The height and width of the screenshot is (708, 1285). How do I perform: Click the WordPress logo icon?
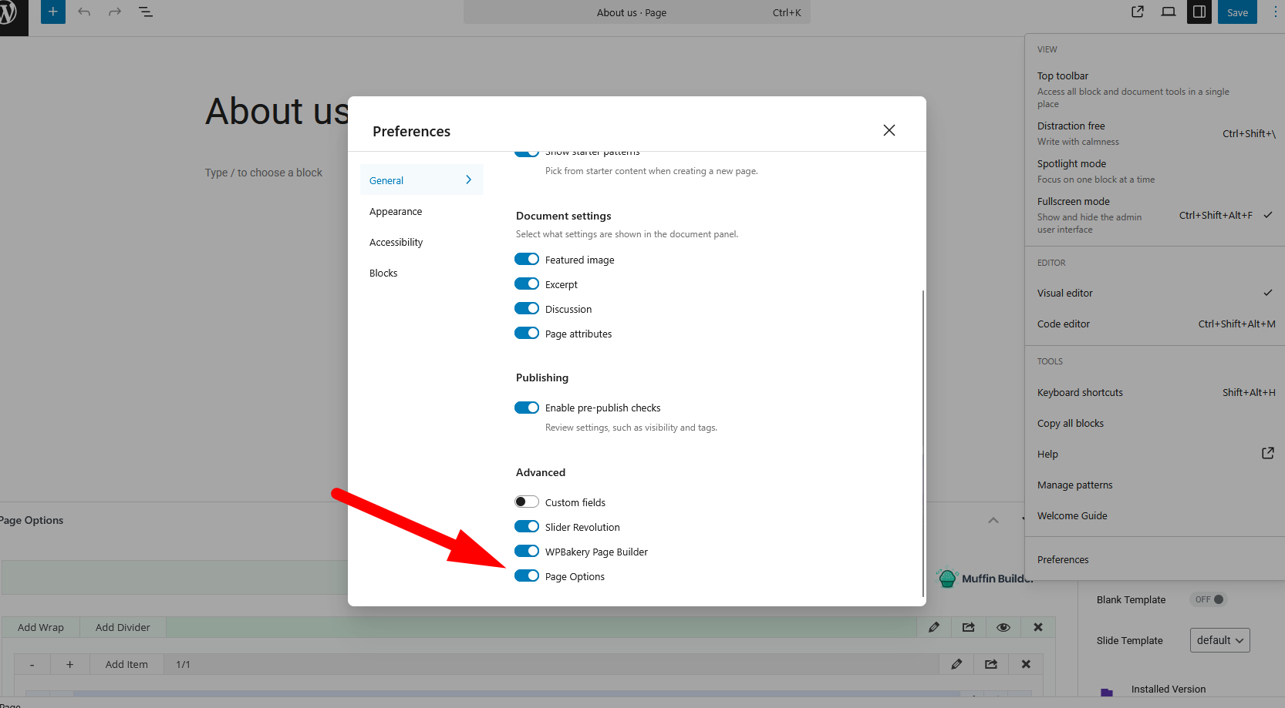8,13
